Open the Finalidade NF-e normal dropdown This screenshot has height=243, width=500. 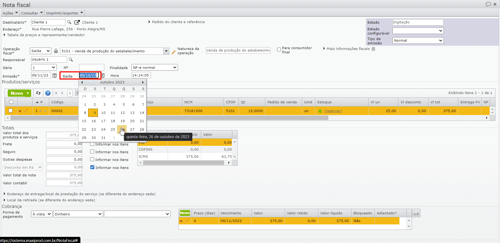coord(155,67)
